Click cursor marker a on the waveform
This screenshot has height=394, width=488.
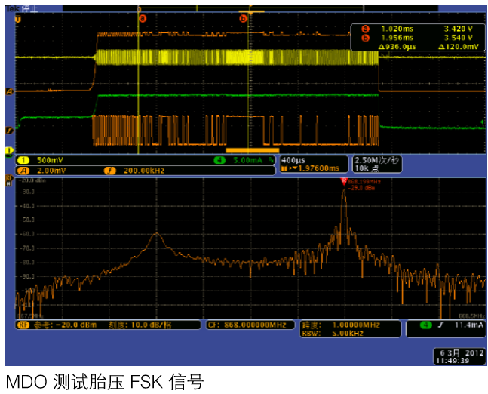coord(142,17)
